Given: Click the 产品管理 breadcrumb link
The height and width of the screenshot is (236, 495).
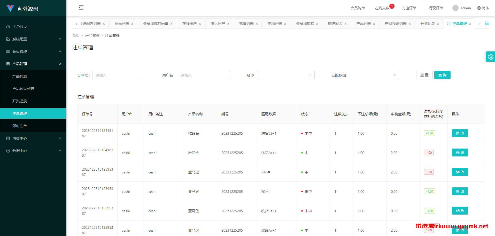Looking at the screenshot, I should point(92,36).
